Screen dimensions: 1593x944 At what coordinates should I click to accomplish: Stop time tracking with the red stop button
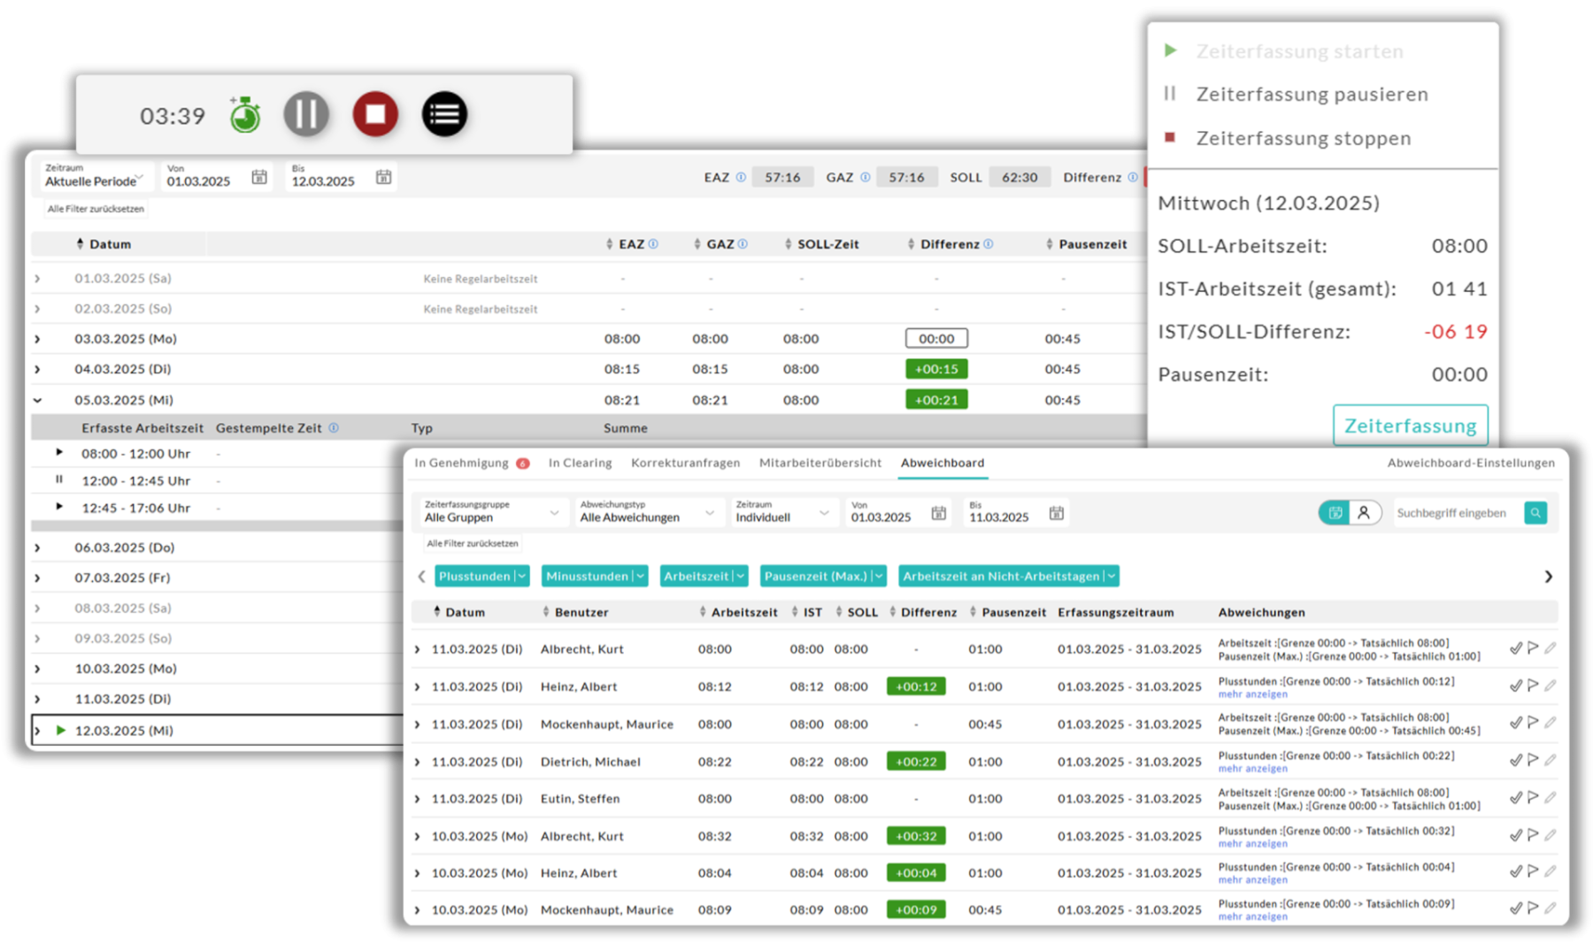pyautogui.click(x=375, y=114)
